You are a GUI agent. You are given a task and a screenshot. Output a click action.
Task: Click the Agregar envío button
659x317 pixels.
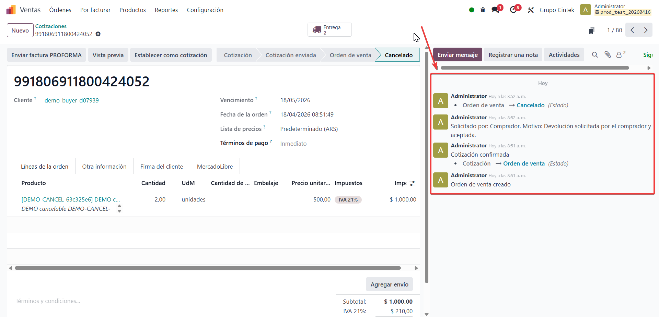[x=389, y=284]
